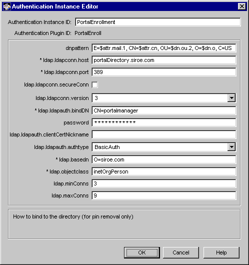This screenshot has width=249, height=265.
Task: Click into the dnpattern input field
Action: click(x=164, y=48)
